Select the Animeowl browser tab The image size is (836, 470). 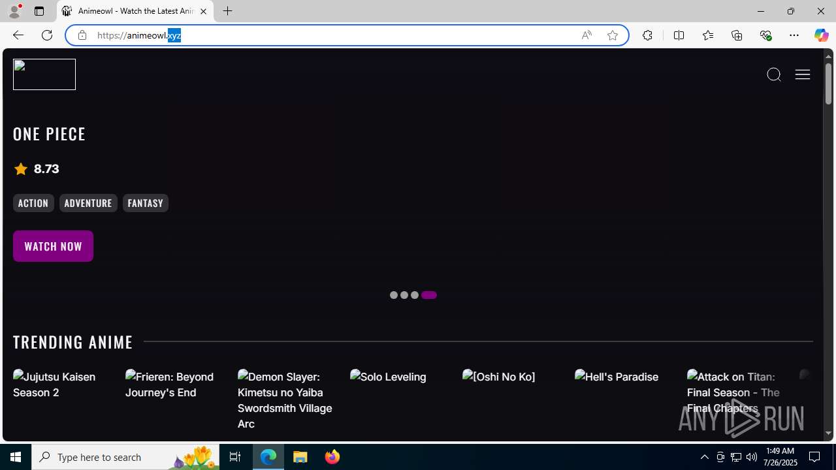coord(135,11)
